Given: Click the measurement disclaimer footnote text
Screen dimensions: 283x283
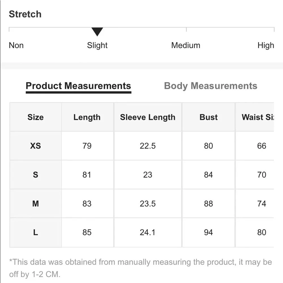Looking at the screenshot, I should [x=140, y=268].
